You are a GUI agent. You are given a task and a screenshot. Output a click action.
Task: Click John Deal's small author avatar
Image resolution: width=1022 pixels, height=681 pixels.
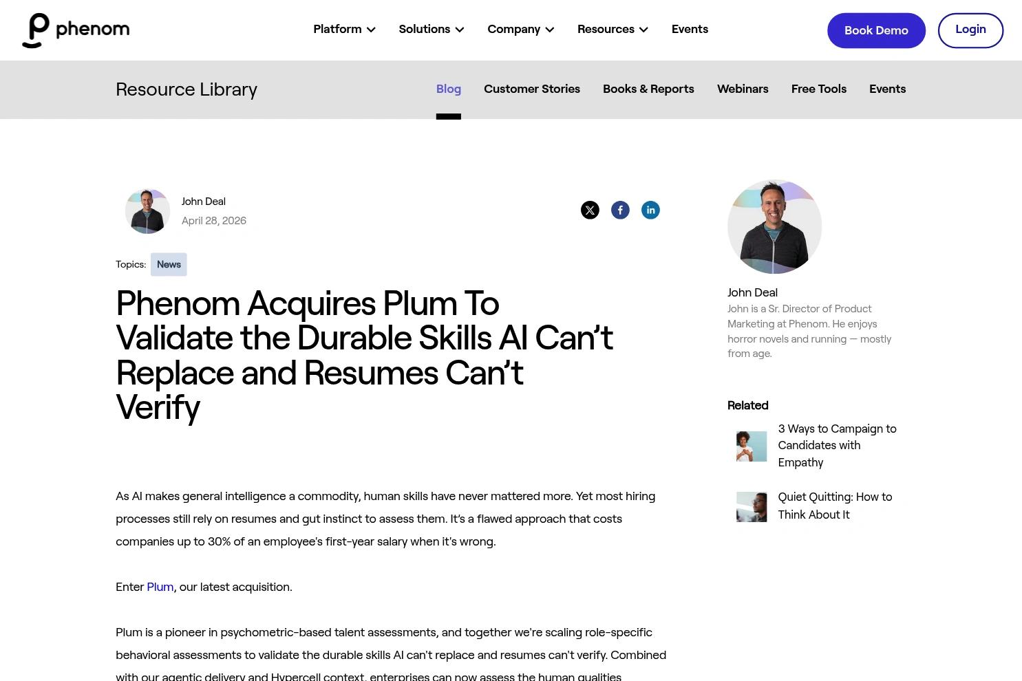coord(147,211)
